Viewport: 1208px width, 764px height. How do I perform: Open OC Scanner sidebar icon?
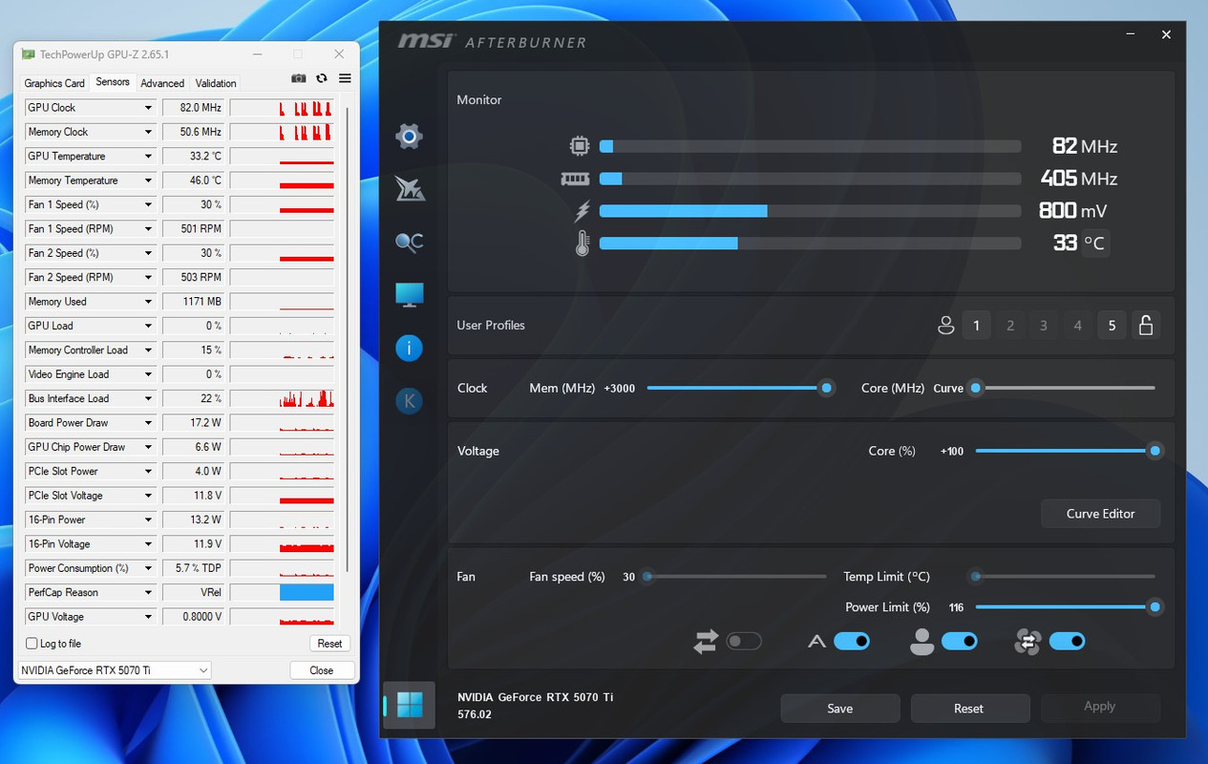(409, 243)
